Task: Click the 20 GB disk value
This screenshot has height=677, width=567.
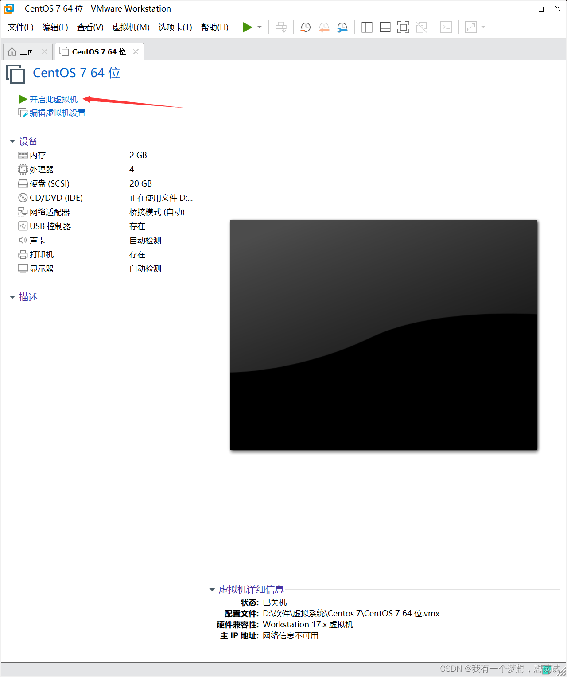Action: [140, 183]
